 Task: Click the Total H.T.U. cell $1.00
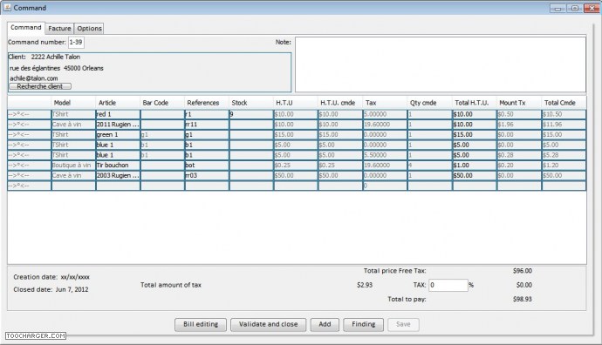point(475,166)
